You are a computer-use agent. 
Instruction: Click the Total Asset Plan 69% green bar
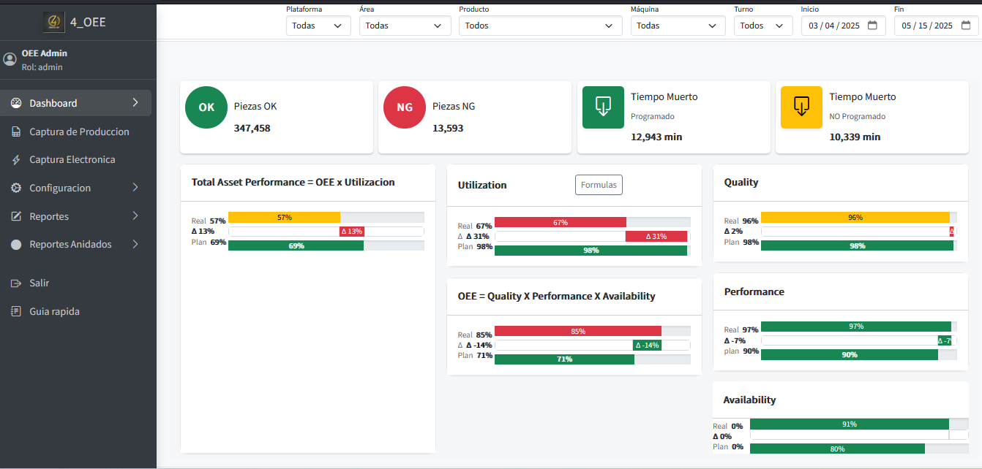tap(296, 245)
